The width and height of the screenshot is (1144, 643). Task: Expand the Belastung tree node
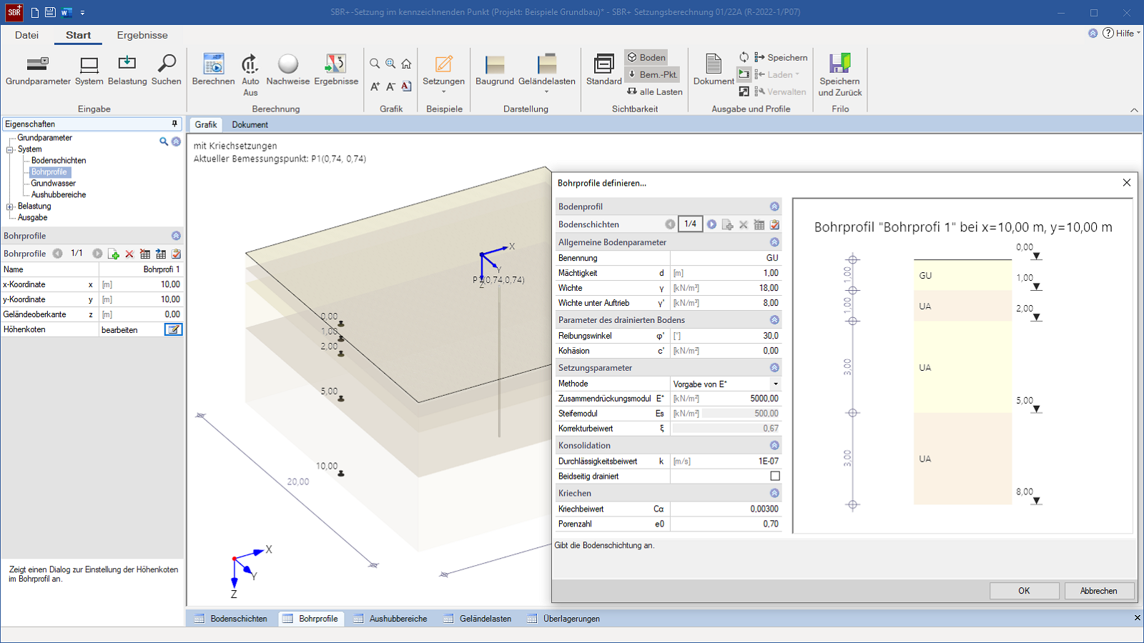[x=10, y=206]
